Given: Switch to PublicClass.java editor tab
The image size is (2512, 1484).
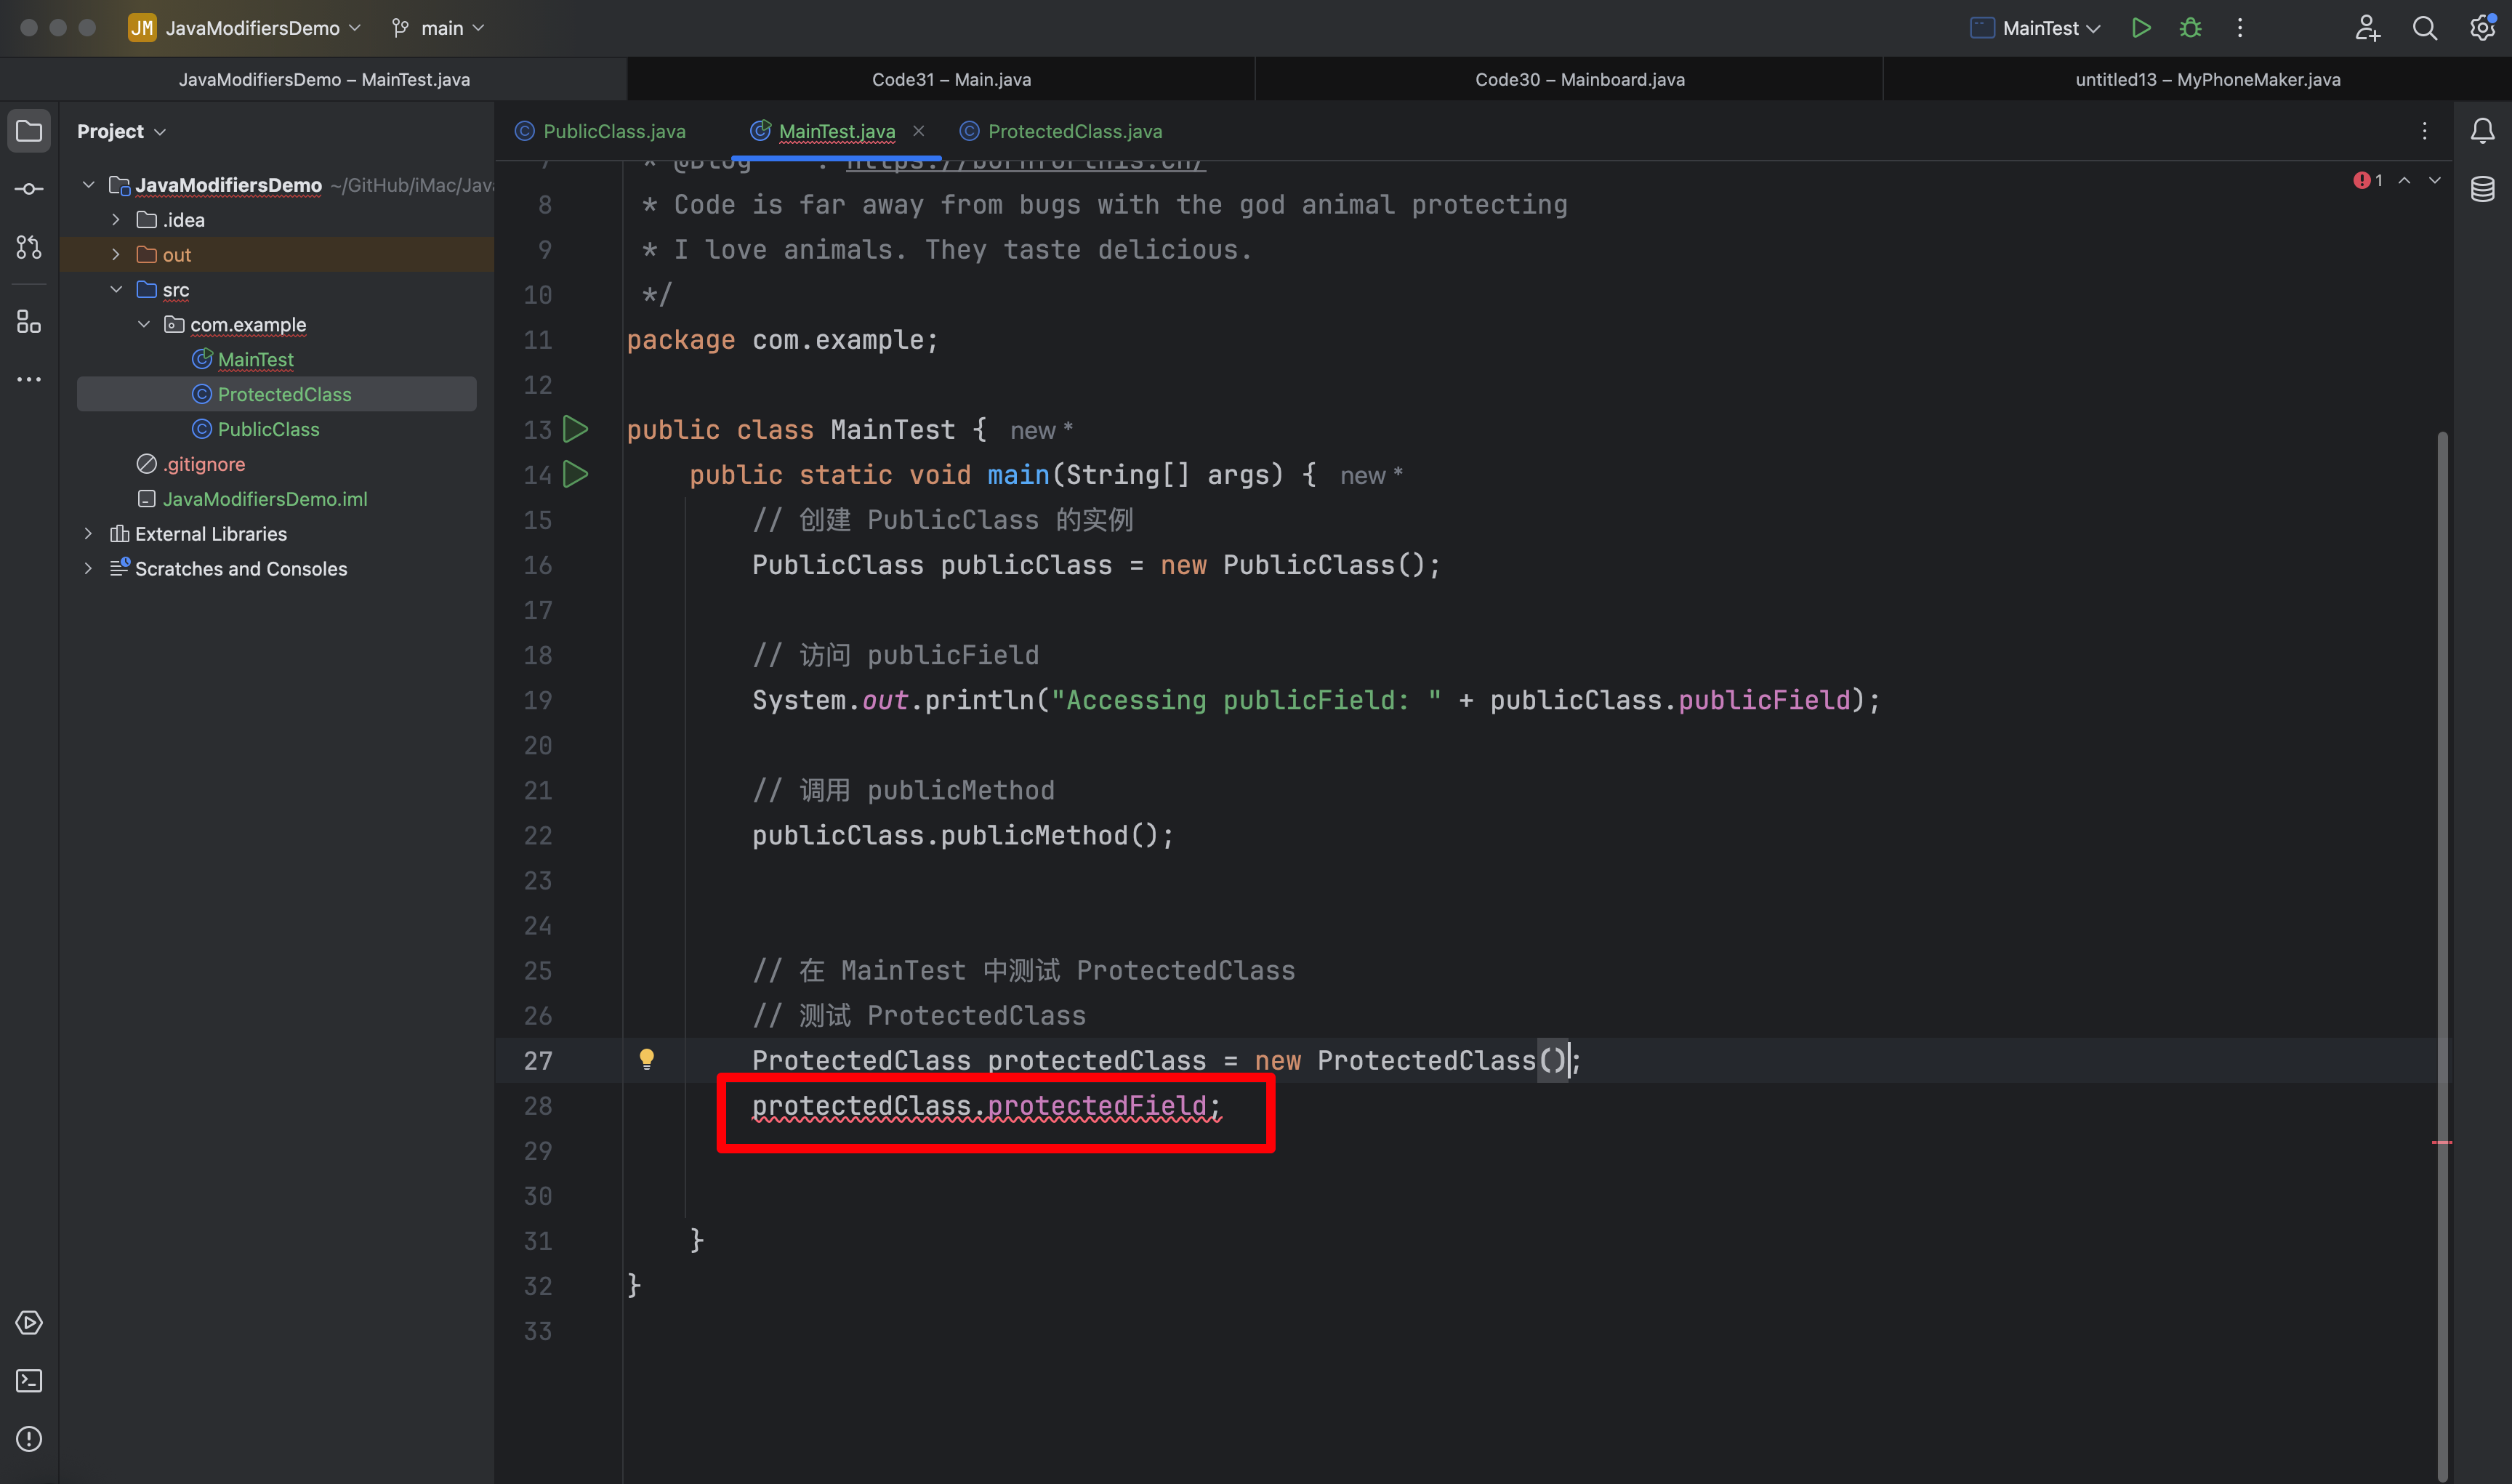Looking at the screenshot, I should [x=601, y=131].
